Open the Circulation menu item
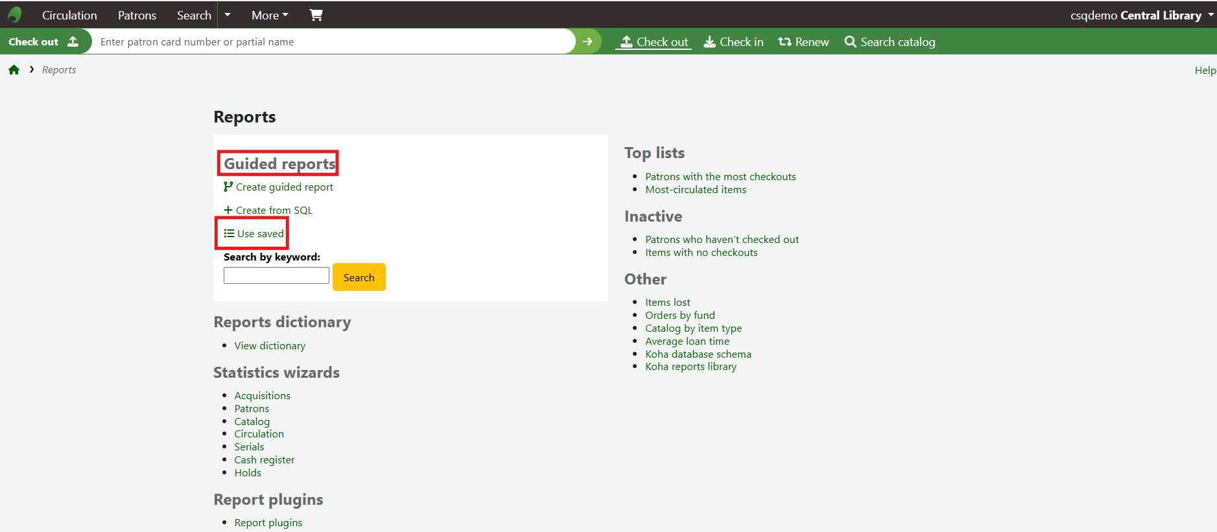Viewport: 1217px width, 532px height. click(69, 15)
